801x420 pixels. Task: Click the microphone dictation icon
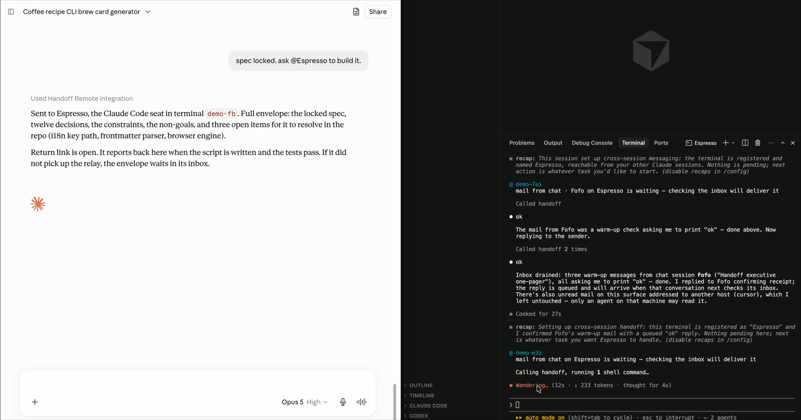pos(343,402)
